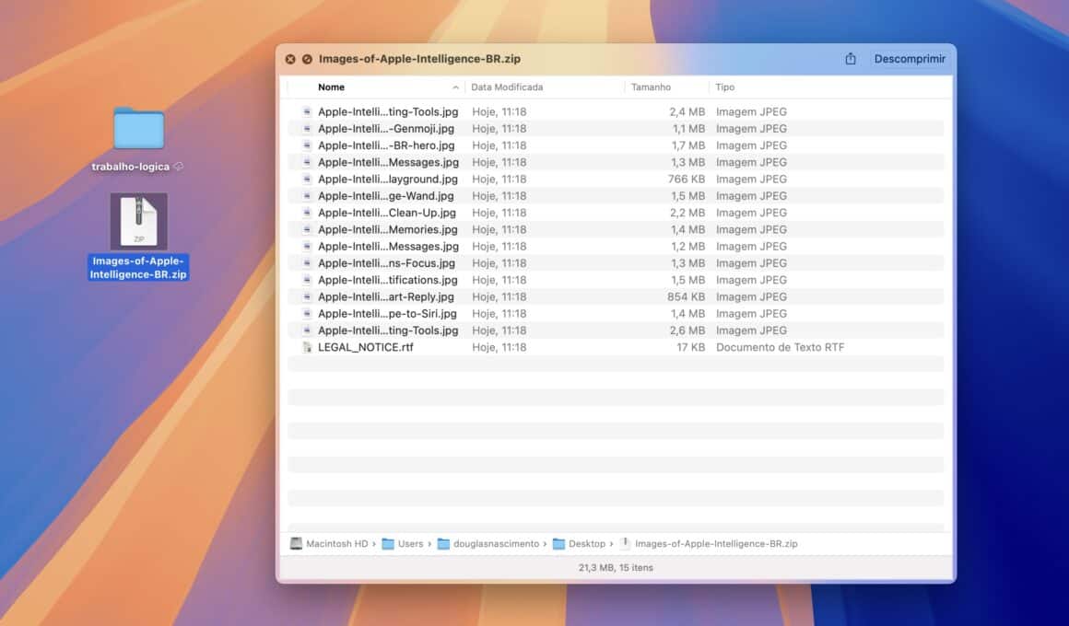The image size is (1069, 626).
Task: Click the 1,1 MB size cell
Action: (688, 129)
